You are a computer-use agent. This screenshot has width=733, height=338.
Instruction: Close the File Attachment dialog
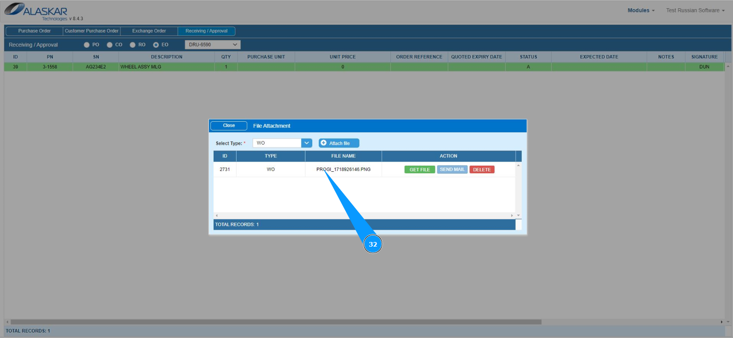229,125
